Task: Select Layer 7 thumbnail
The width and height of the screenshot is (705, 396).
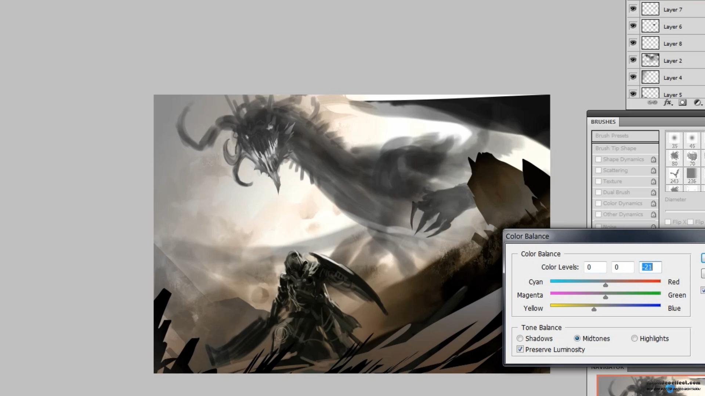Action: pos(650,9)
